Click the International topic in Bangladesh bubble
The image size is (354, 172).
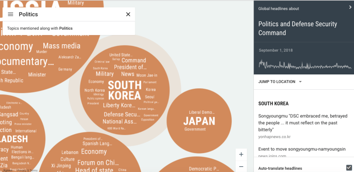(x=26, y=131)
